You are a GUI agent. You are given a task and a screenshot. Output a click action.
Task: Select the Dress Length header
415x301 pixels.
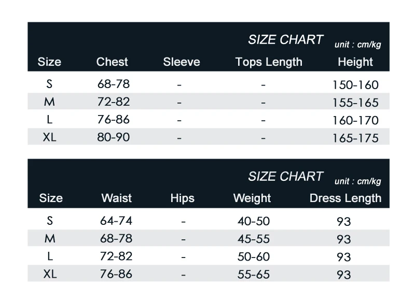click(345, 199)
